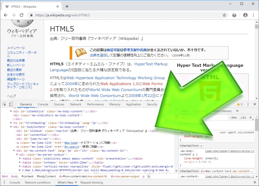Open a new tab with the plus button
The image size is (259, 186).
[x=67, y=6]
